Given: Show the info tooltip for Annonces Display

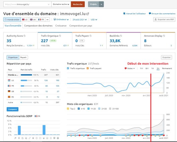Looking at the screenshot, I should click(164, 36).
